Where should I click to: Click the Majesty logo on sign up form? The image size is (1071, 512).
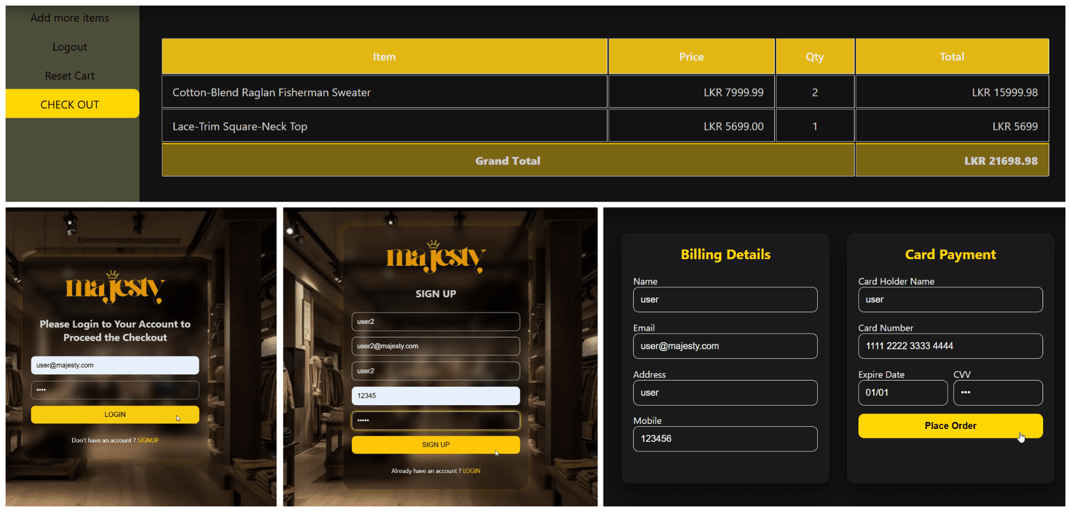[436, 257]
